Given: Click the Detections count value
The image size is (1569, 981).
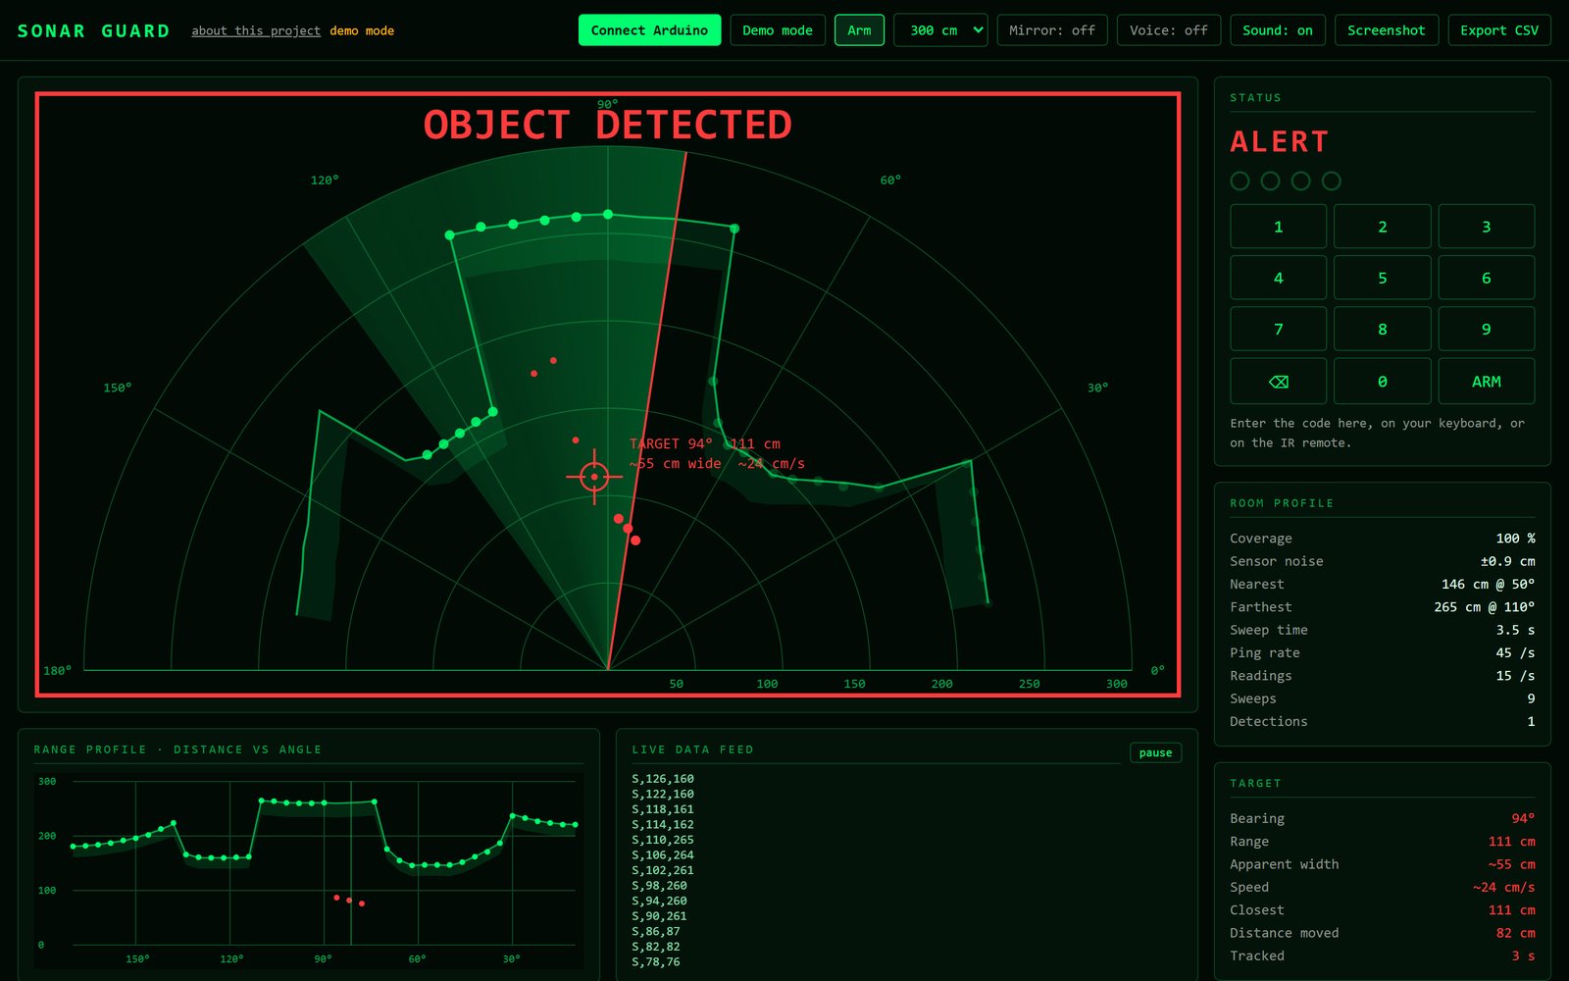Looking at the screenshot, I should 1531,721.
